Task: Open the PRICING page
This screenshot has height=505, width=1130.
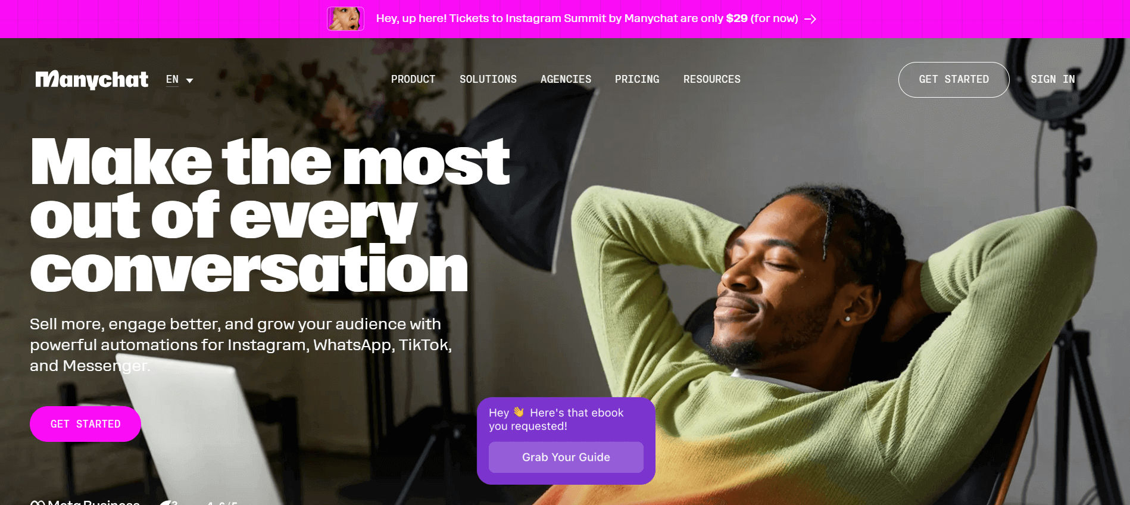Action: tap(637, 79)
